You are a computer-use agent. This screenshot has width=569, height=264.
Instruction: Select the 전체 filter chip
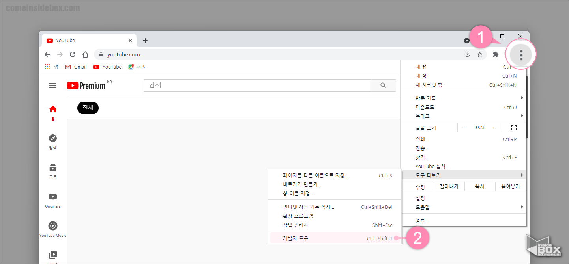88,108
